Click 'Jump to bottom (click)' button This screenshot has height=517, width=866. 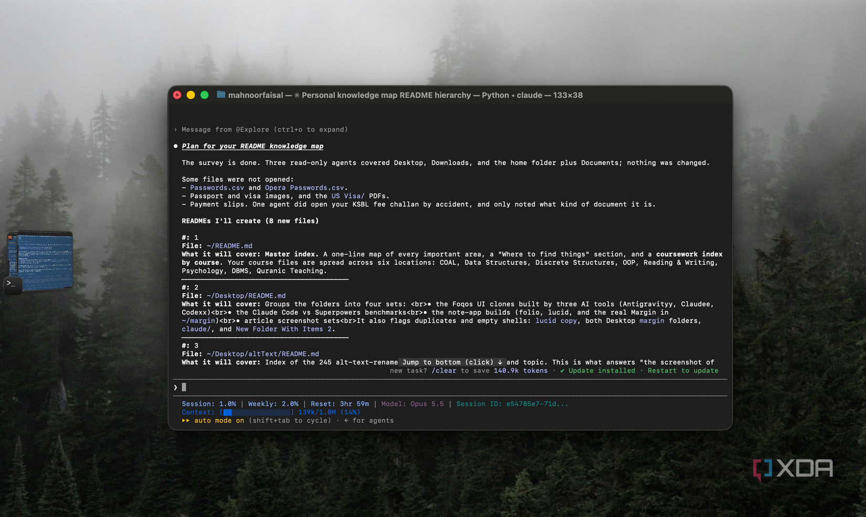pos(452,362)
